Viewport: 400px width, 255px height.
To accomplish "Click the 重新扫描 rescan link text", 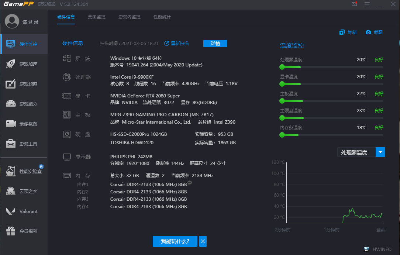I will point(180,43).
